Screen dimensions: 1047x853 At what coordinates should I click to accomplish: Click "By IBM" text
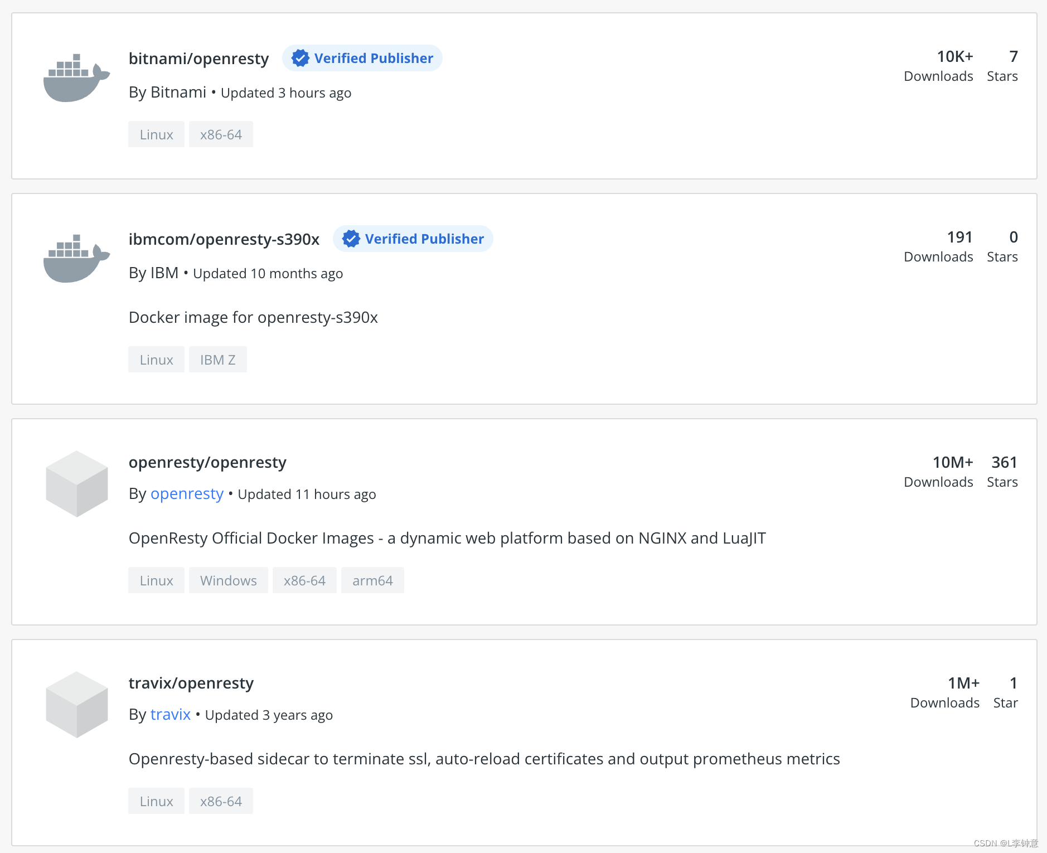point(153,273)
